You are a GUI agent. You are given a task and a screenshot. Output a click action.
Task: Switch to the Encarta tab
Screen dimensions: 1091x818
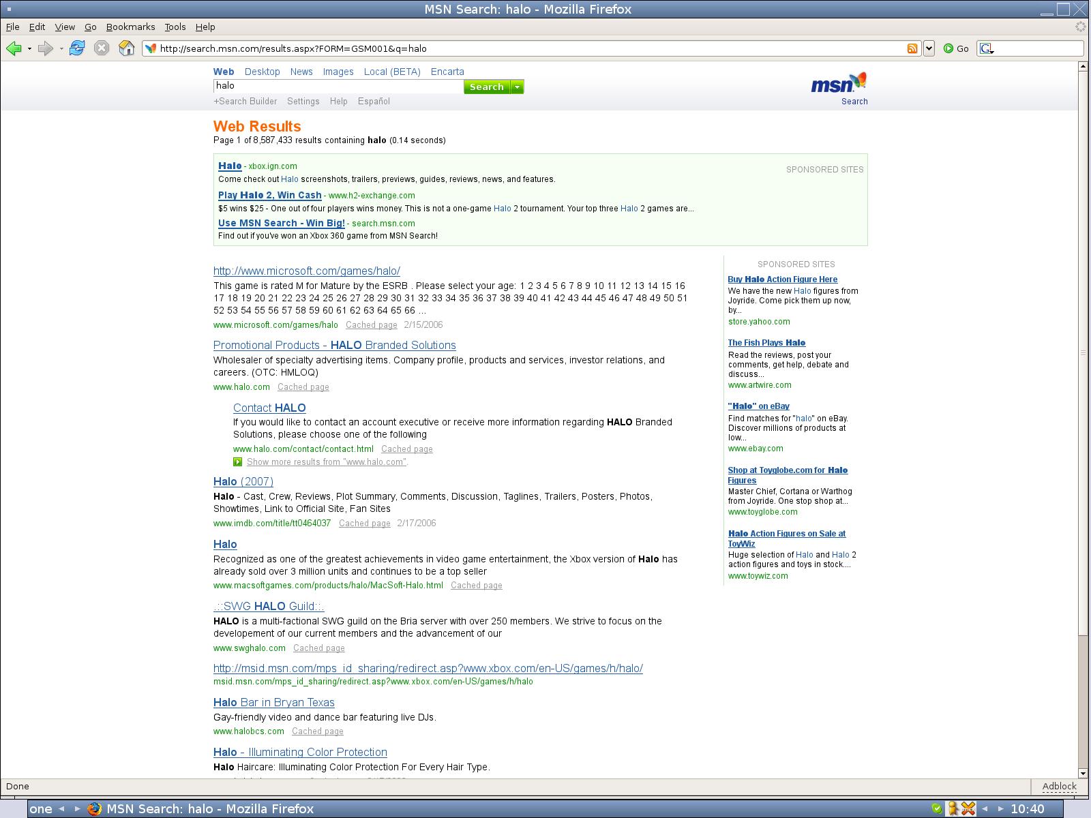coord(447,72)
